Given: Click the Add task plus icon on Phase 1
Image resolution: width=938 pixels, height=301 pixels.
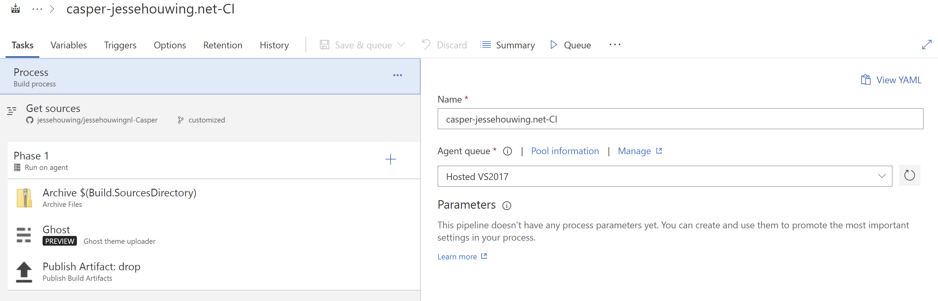Looking at the screenshot, I should (390, 159).
